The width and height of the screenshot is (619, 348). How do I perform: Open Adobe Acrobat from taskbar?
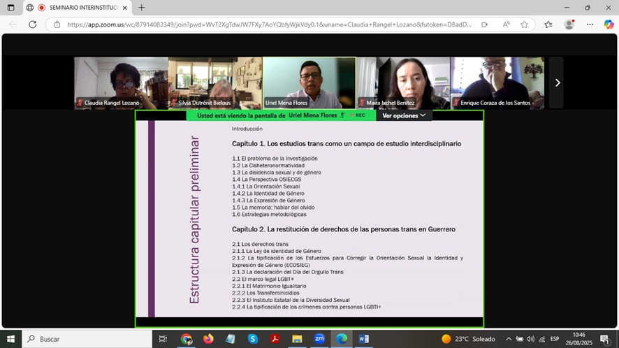[x=275, y=339]
